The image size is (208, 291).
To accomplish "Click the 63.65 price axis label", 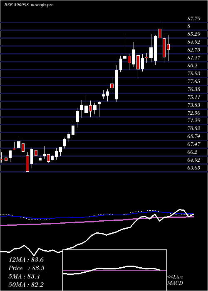I will click(x=194, y=168).
